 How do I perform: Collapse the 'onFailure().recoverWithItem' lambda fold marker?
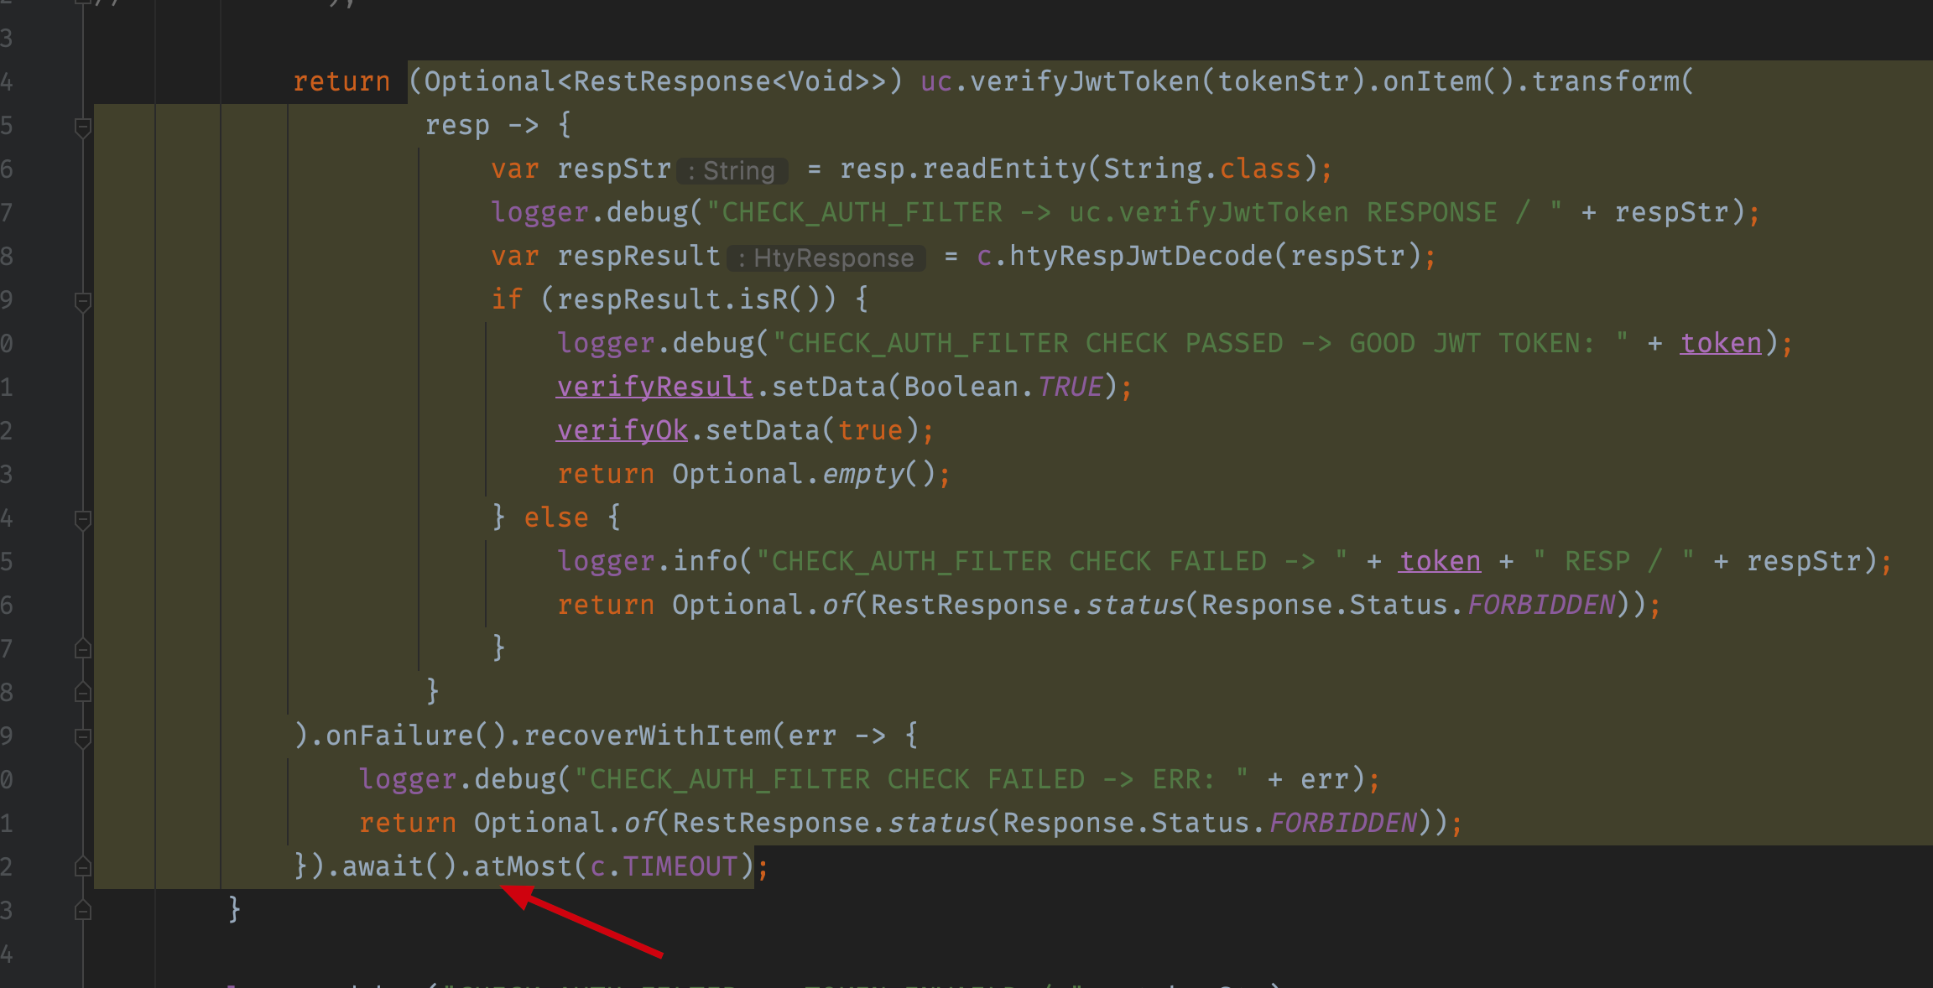[82, 738]
